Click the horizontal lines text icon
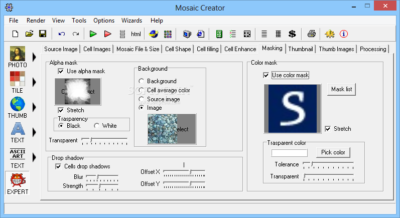Screen dimensions: 400x218 pos(264,34)
